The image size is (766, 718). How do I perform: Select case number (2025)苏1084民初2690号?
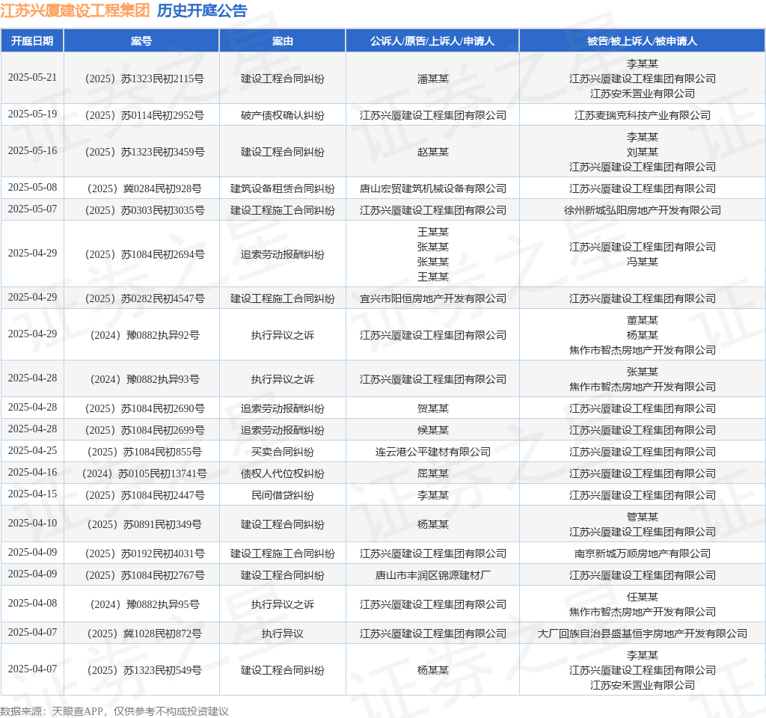[144, 408]
